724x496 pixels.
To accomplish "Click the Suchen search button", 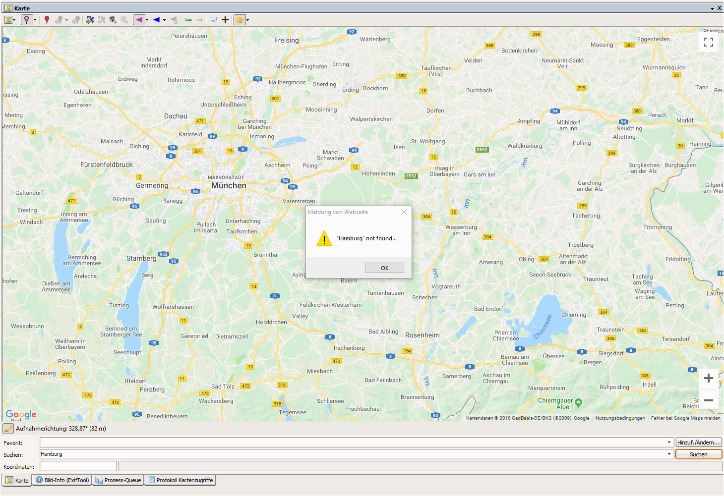I will 699,454.
